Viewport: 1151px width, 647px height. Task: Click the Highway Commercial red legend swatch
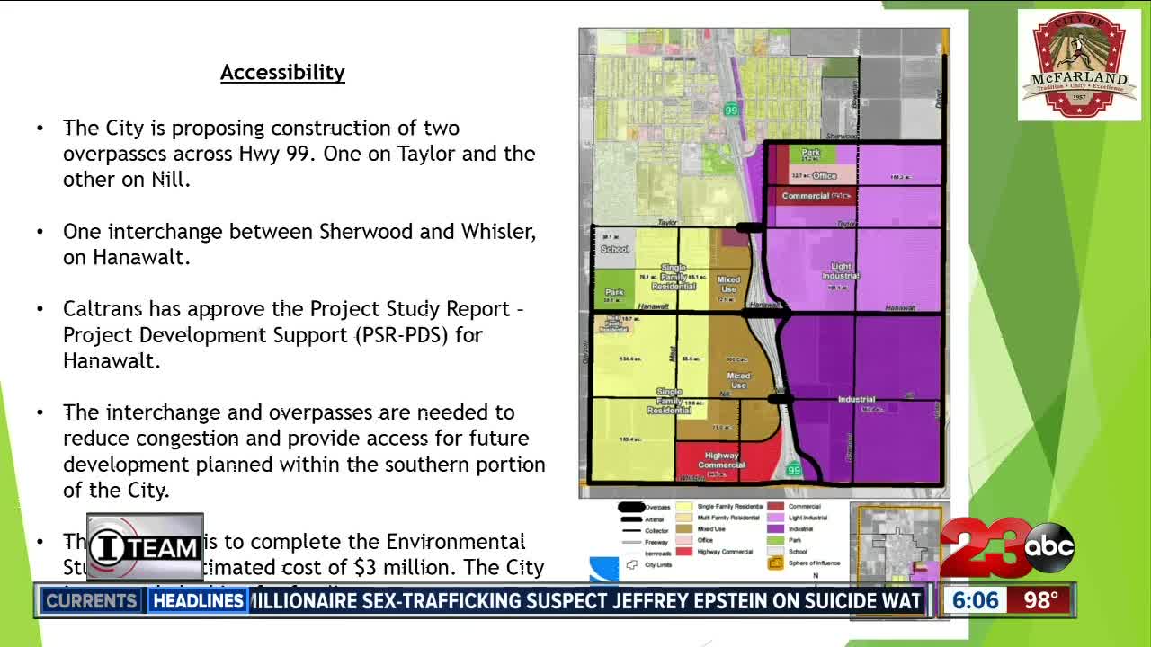pyautogui.click(x=684, y=552)
